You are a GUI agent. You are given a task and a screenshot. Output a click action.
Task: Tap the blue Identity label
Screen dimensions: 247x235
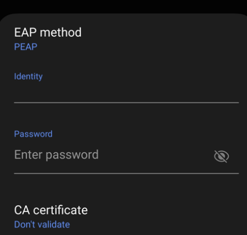point(28,77)
